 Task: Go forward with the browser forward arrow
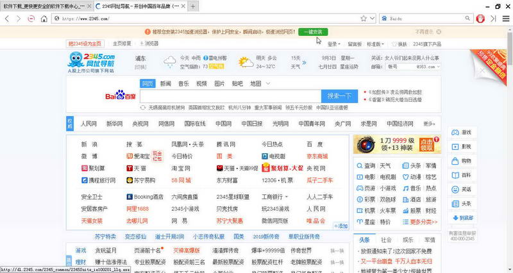point(19,19)
